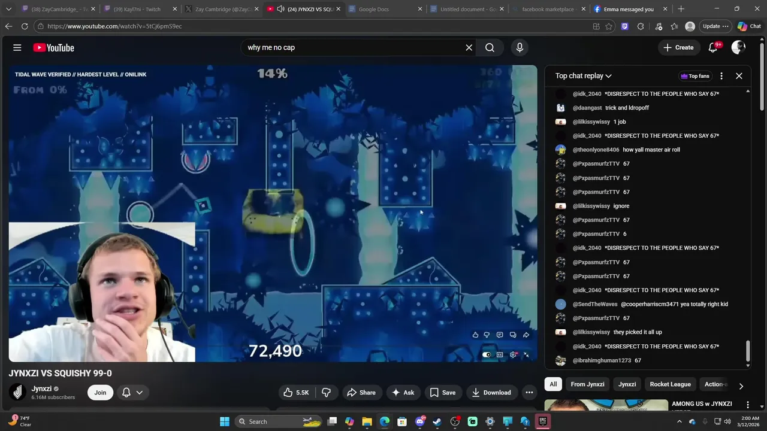Start voice search with microphone
The image size is (767, 431).
(x=520, y=47)
